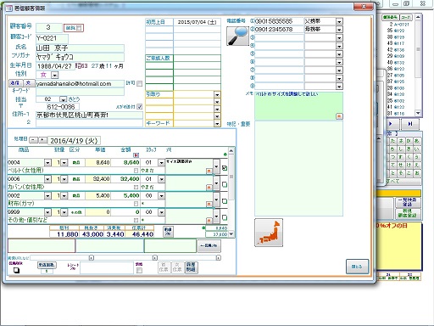Open staff dropdown in the 0002 row
The height and width of the screenshot is (326, 434).
pos(161,195)
